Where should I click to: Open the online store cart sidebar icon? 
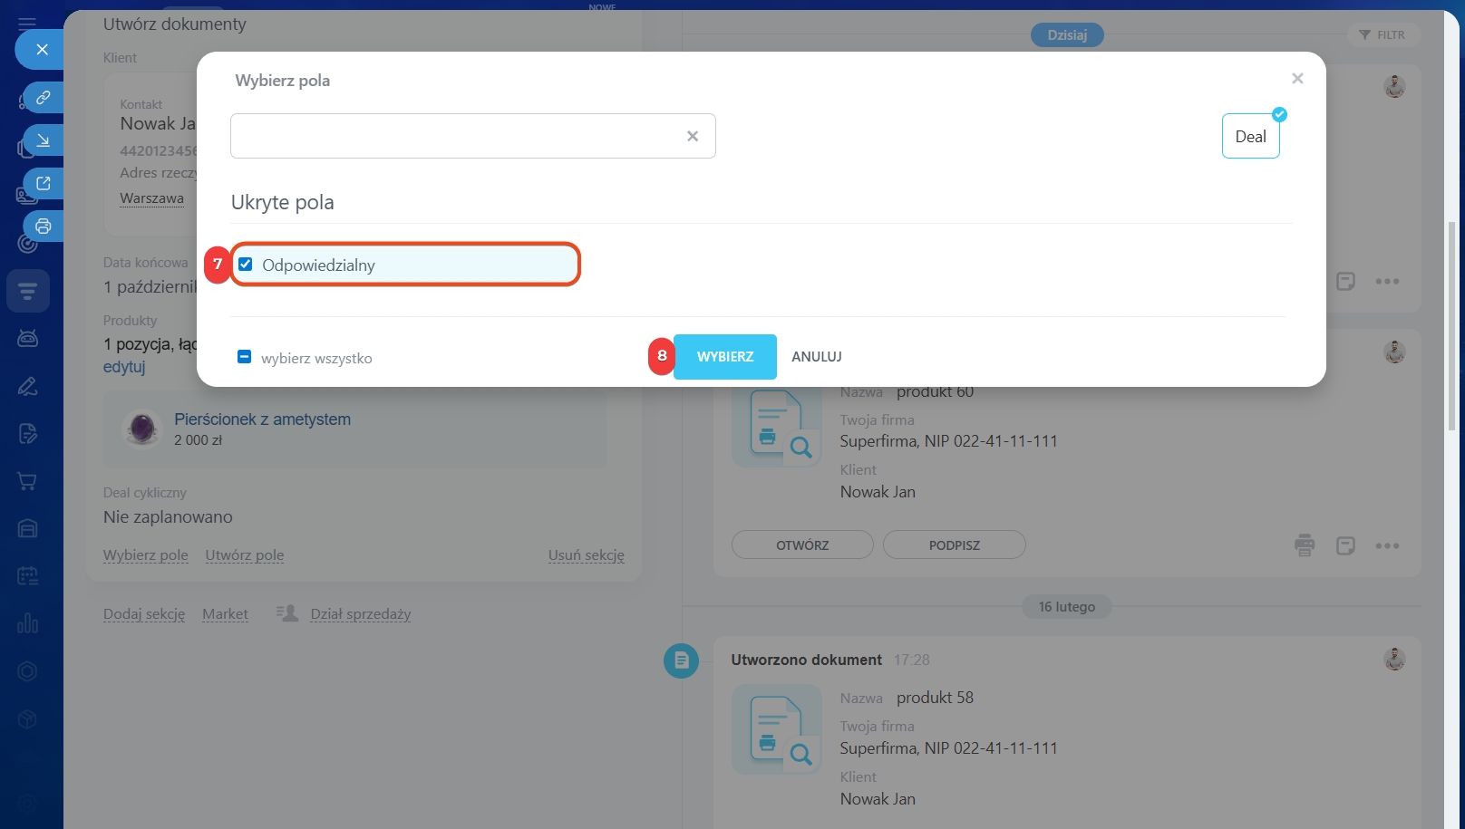coord(27,481)
